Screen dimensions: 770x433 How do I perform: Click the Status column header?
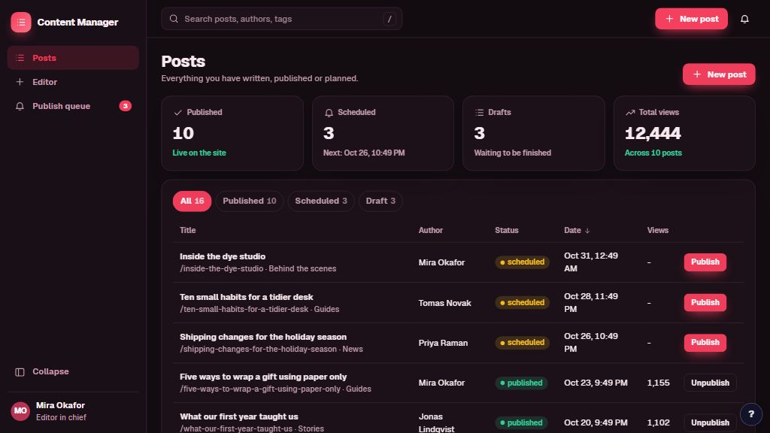506,230
